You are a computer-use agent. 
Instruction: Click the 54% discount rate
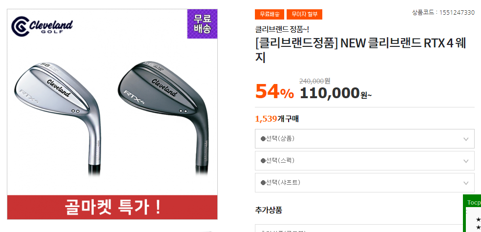click(274, 91)
